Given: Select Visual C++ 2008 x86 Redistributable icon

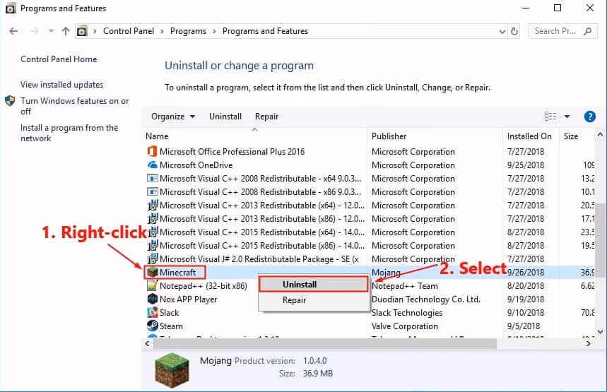Looking at the screenshot, I should [152, 192].
